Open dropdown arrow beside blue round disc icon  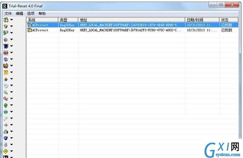12,59
